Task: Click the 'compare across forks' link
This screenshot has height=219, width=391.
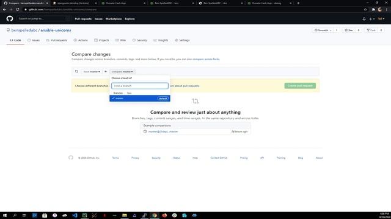Action: (x=206, y=60)
